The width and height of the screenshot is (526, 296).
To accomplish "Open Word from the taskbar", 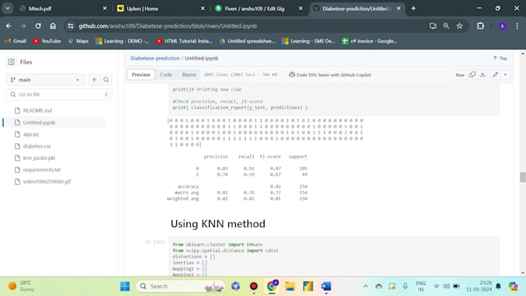I will (326, 286).
